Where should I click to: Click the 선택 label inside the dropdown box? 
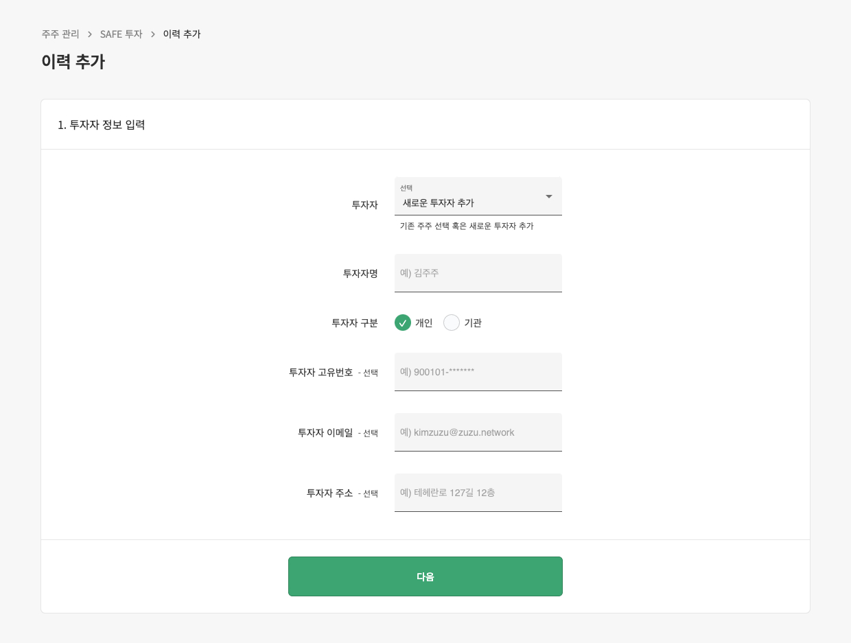click(x=406, y=187)
